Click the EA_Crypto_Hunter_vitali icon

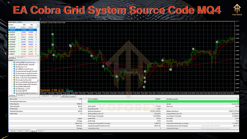[x=14, y=80]
